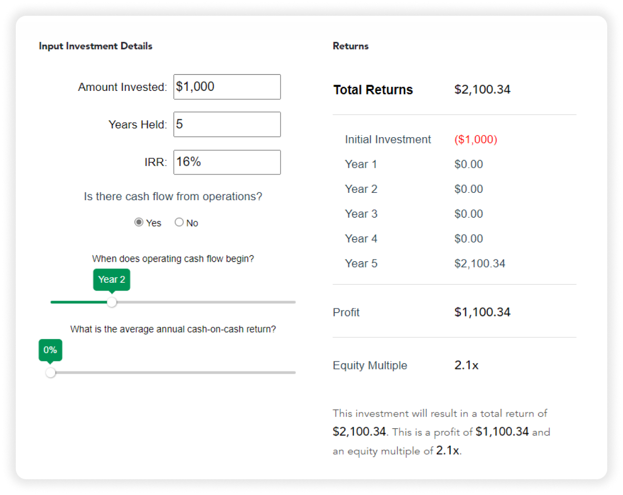Click inside the Years Held field
Viewport: 623px width, 495px height.
click(227, 125)
